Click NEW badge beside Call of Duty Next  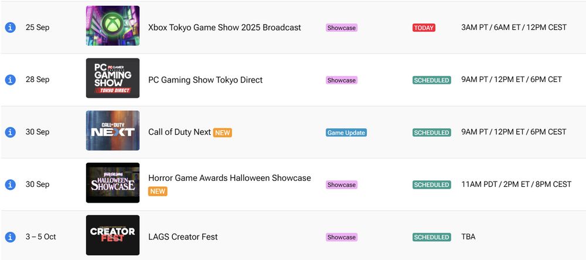222,132
